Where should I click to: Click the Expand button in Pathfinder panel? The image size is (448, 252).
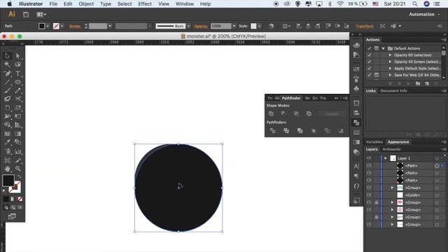click(x=332, y=113)
